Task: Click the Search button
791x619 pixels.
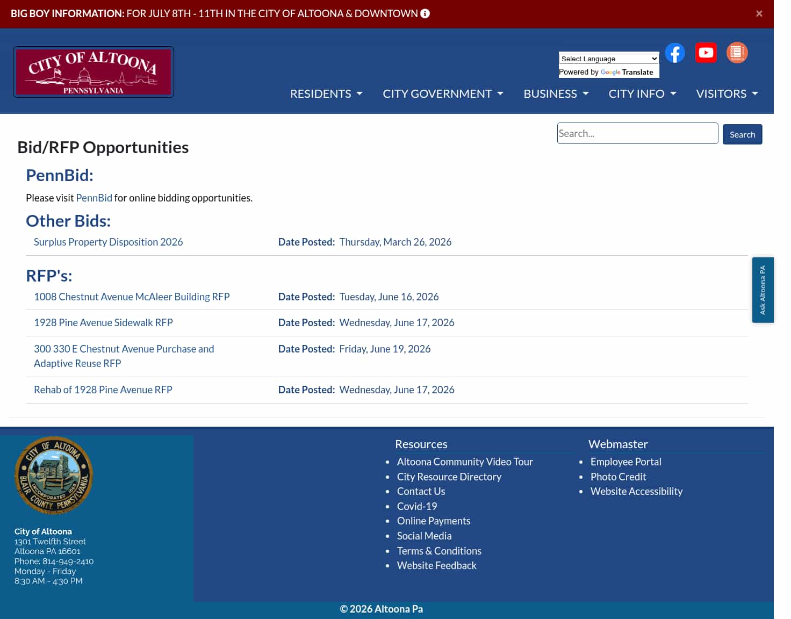Action: [x=743, y=134]
